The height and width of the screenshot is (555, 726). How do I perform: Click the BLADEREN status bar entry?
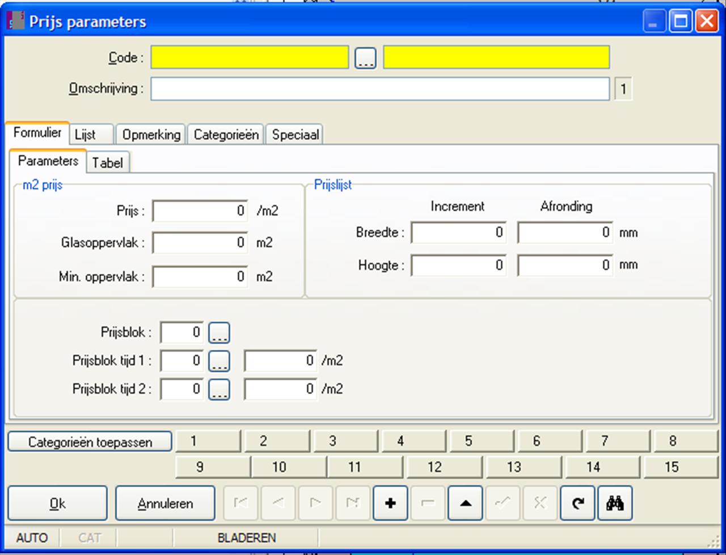[247, 538]
